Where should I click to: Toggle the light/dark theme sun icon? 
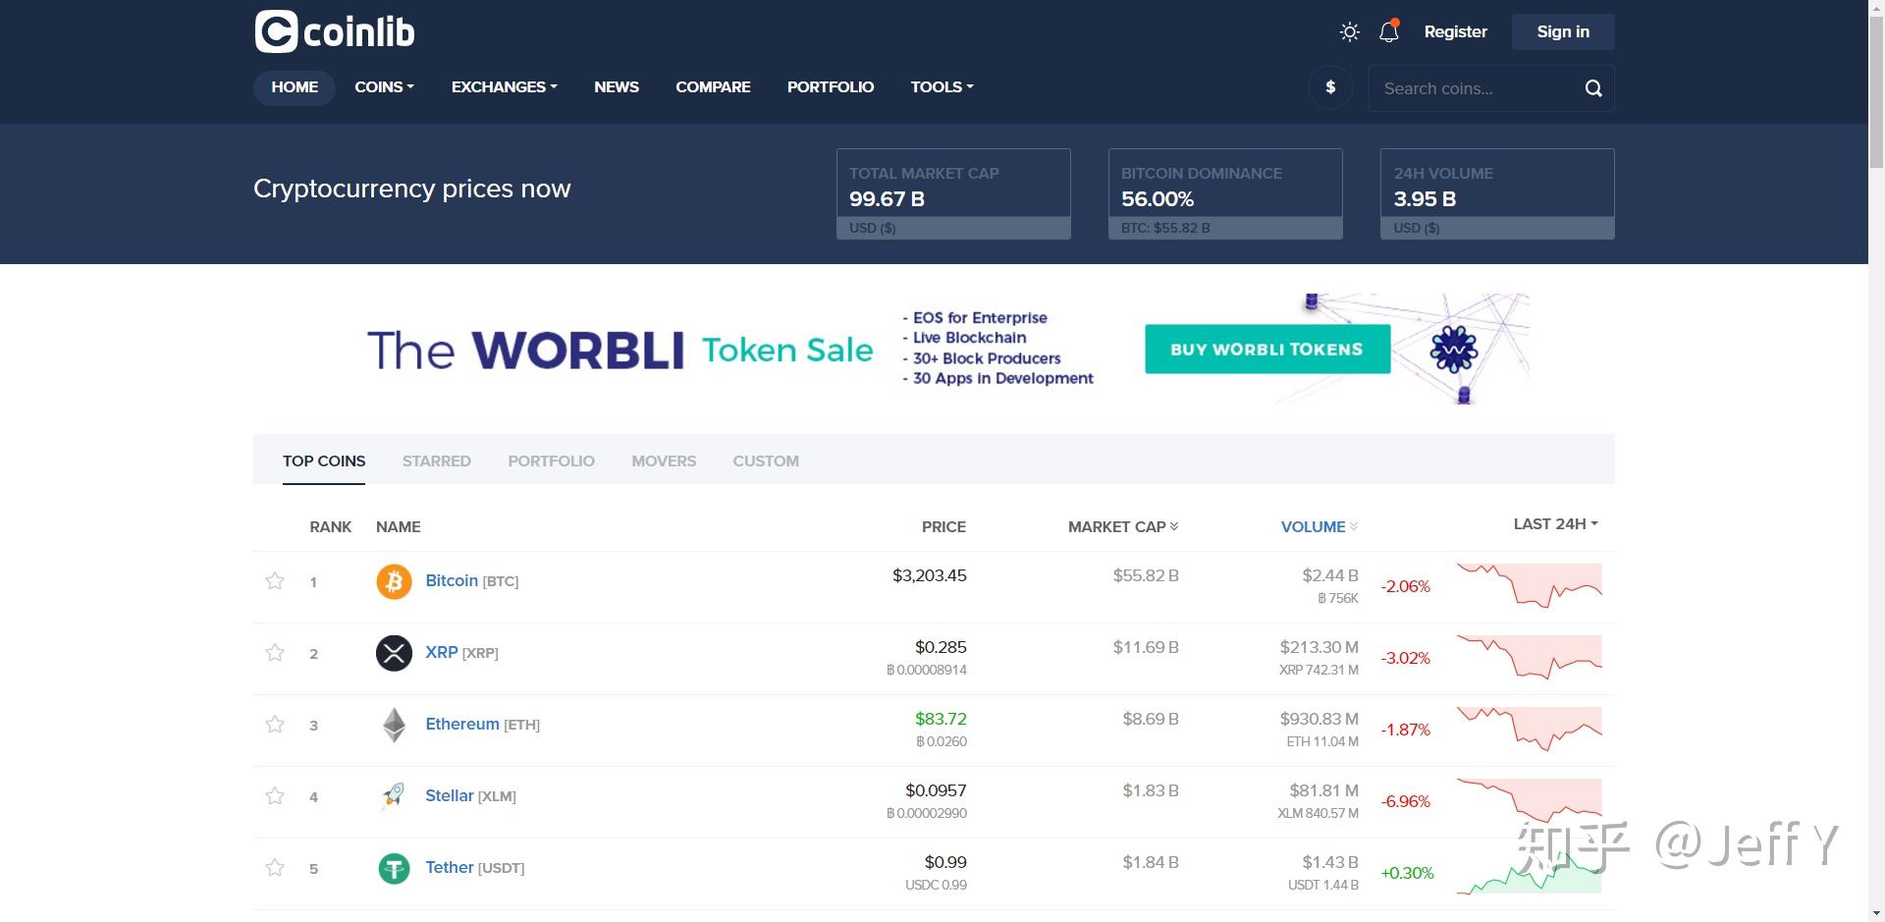(x=1350, y=32)
